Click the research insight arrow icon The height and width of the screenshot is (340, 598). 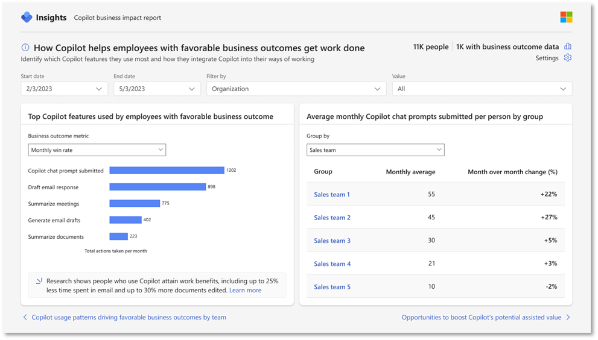tap(39, 281)
